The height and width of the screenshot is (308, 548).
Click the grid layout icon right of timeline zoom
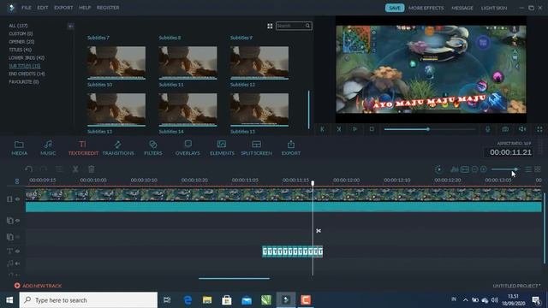(538, 169)
